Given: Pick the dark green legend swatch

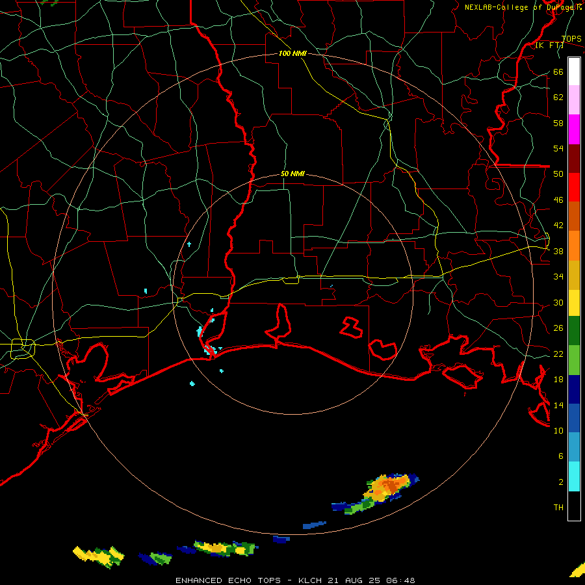Looking at the screenshot, I should pyautogui.click(x=574, y=331).
